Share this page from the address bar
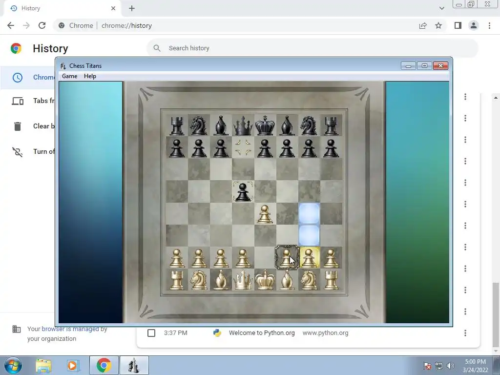Viewport: 500px width, 375px height. [423, 25]
